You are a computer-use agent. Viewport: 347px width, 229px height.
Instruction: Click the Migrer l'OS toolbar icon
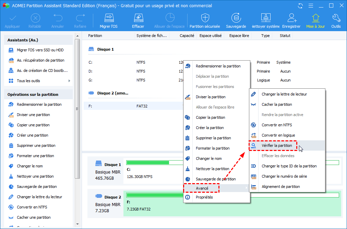coord(109,18)
